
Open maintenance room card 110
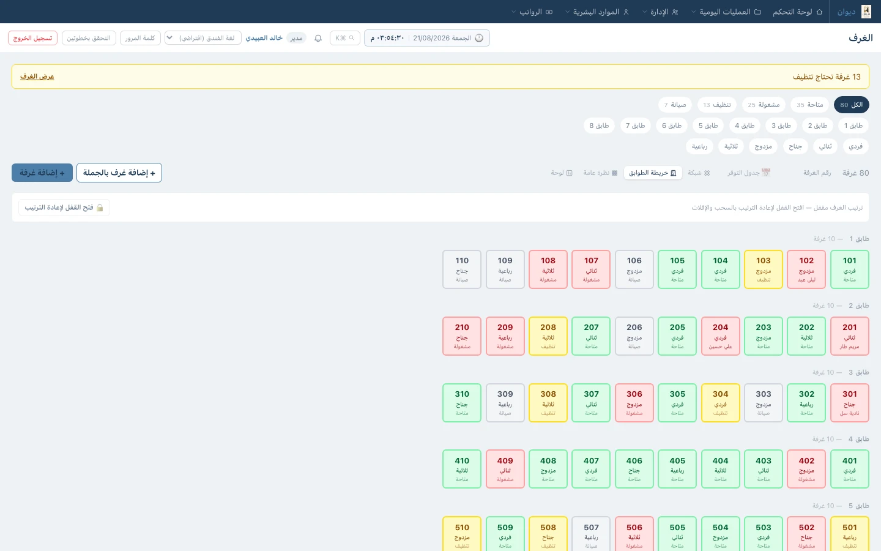462,269
